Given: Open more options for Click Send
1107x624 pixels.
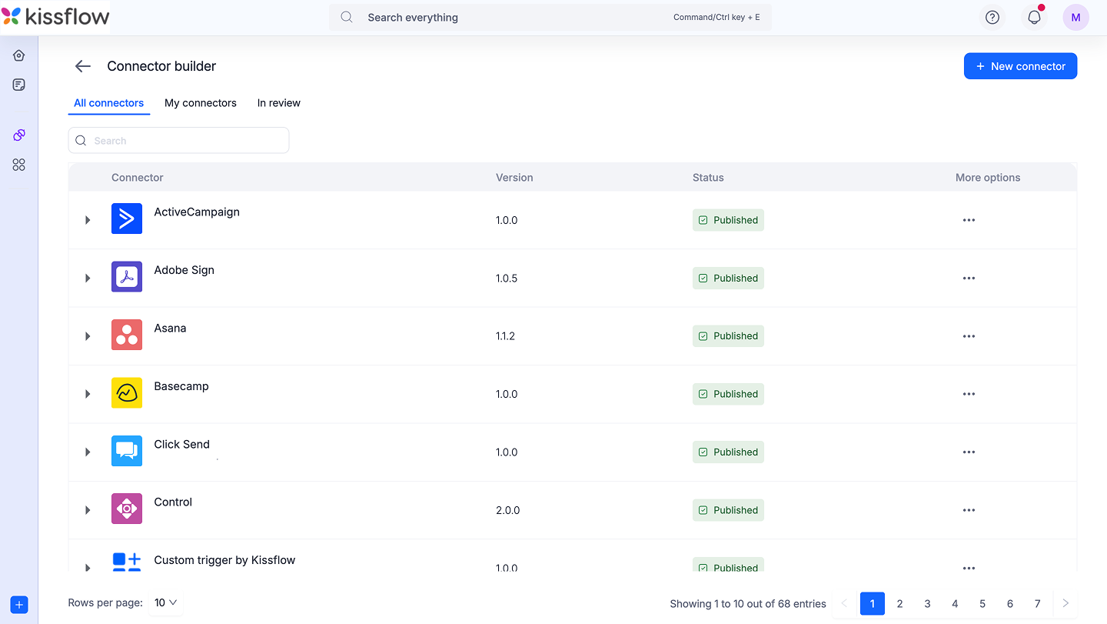Looking at the screenshot, I should (x=969, y=452).
